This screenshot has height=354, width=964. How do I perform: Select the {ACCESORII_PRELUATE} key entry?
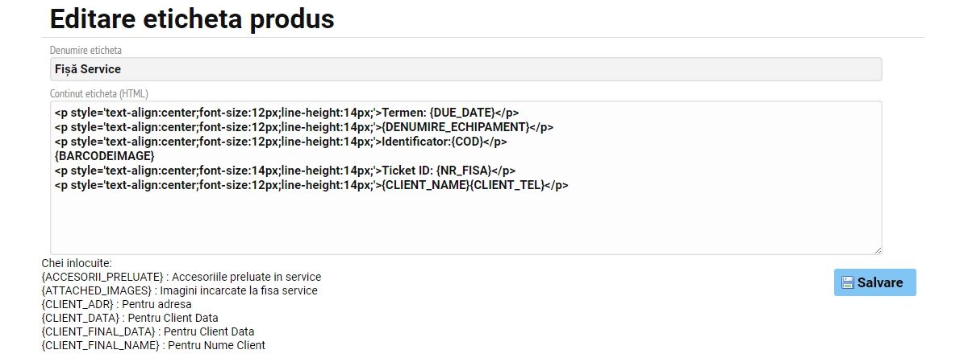coord(182,277)
